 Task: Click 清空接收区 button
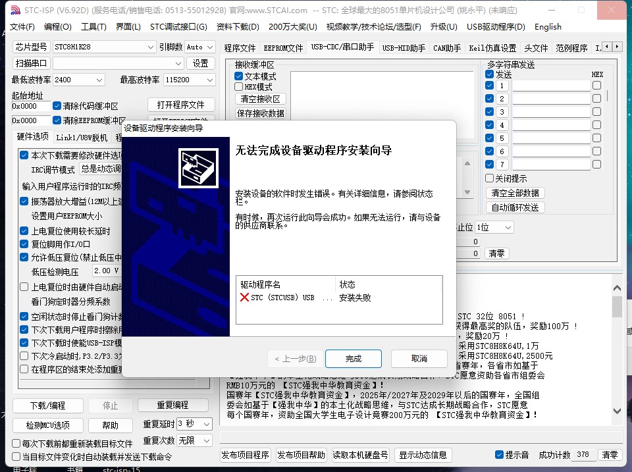coord(261,99)
